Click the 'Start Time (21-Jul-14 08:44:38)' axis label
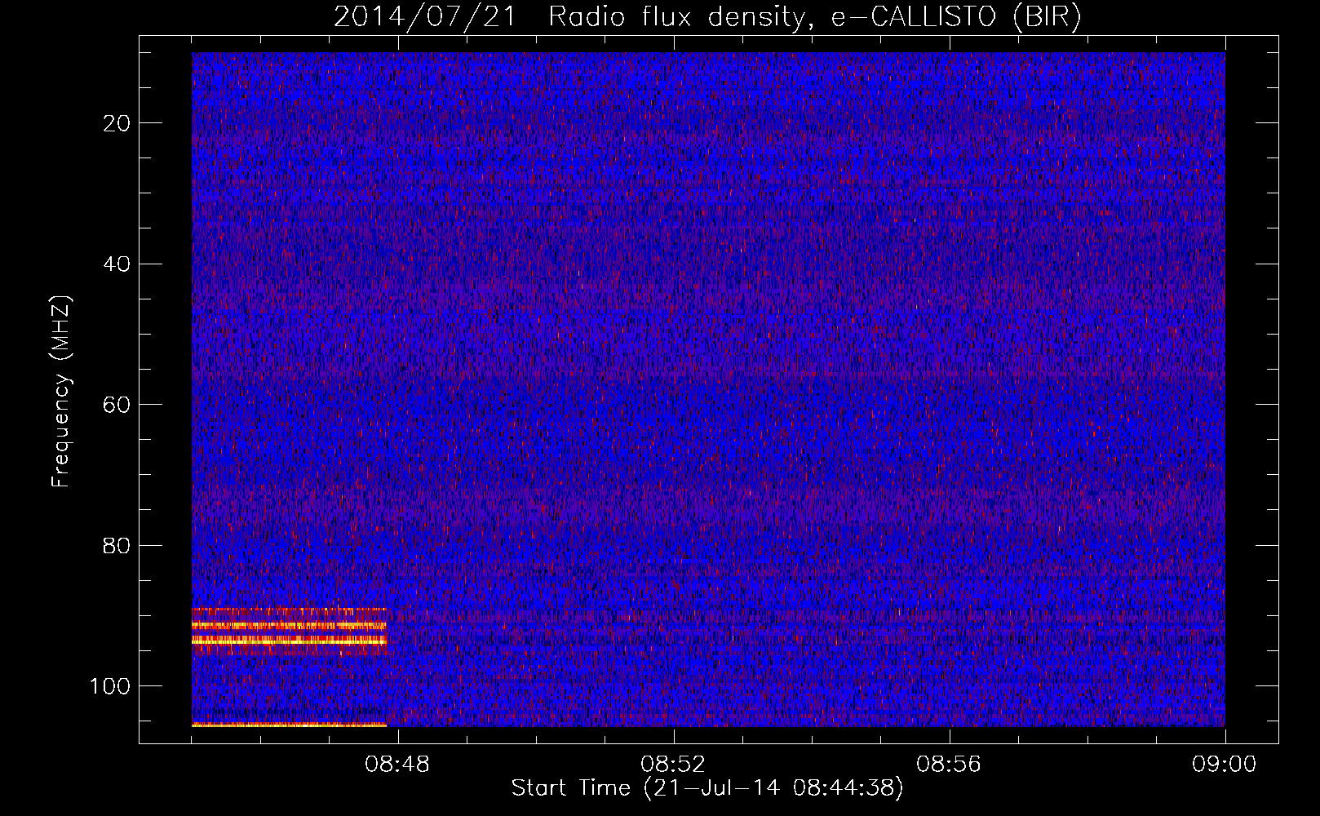1320x816 pixels. pos(707,788)
